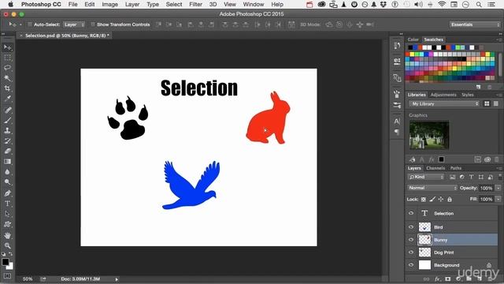
Task: Hide the Bird layer
Action: pos(411,227)
